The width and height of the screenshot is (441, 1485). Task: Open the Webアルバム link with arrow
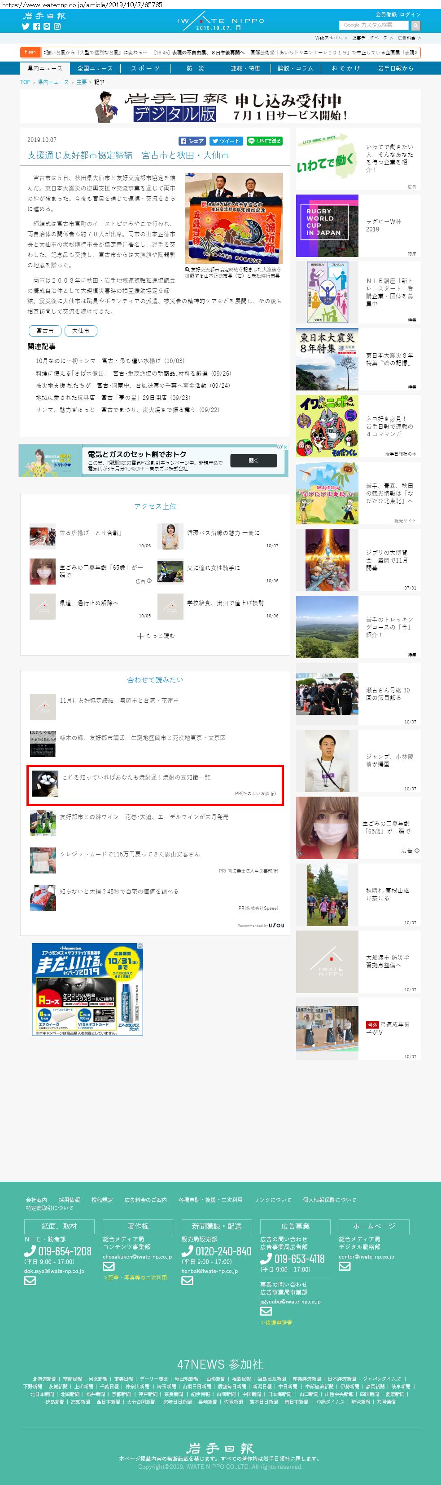(331, 38)
